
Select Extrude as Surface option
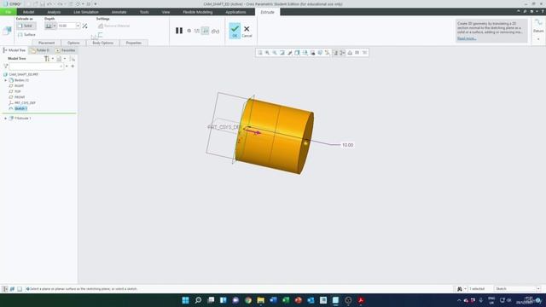(26, 34)
